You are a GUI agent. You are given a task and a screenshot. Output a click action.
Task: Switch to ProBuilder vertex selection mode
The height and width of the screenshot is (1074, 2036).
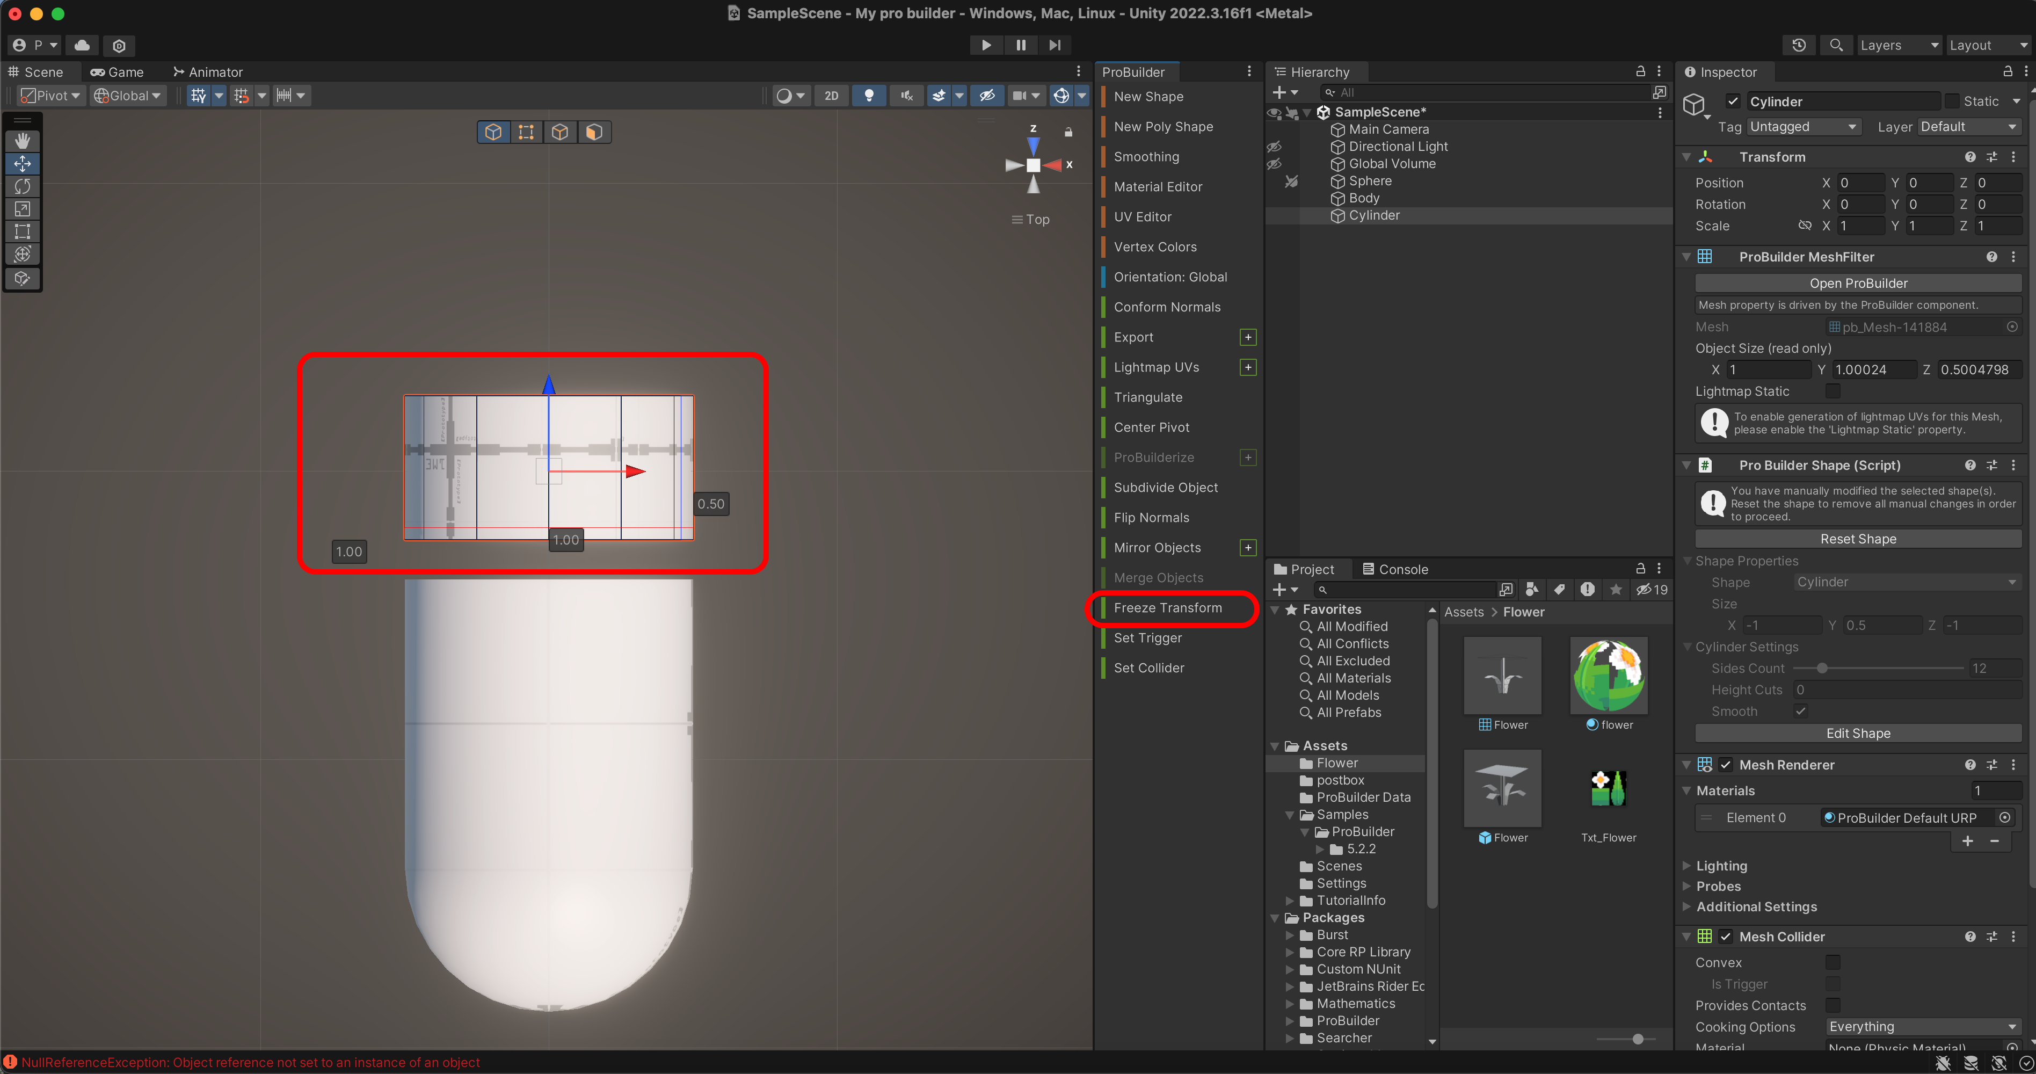pyautogui.click(x=526, y=132)
